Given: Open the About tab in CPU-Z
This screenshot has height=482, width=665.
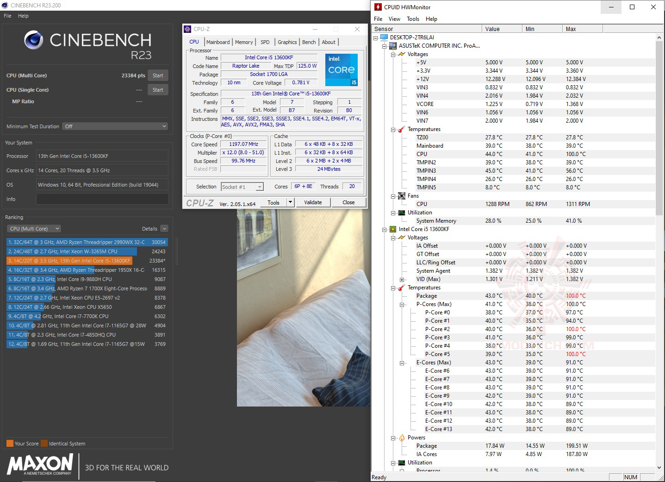Looking at the screenshot, I should point(329,42).
